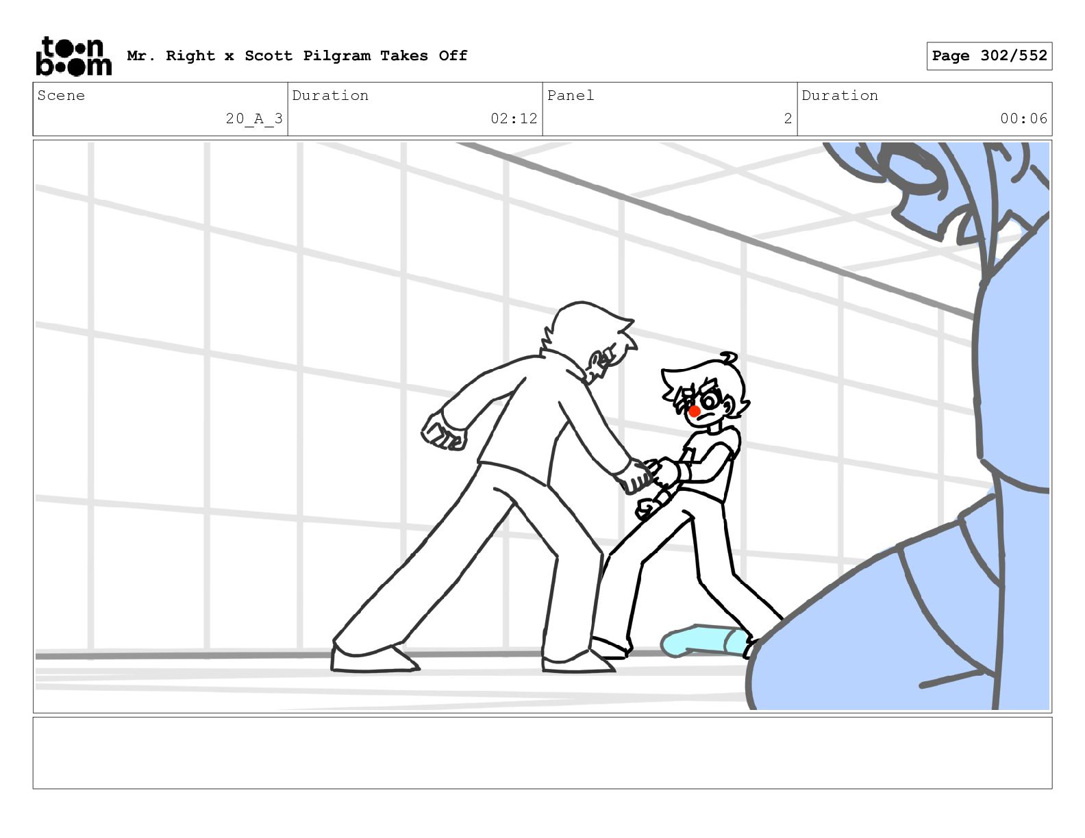Click the 'Scene' header label

(x=61, y=95)
